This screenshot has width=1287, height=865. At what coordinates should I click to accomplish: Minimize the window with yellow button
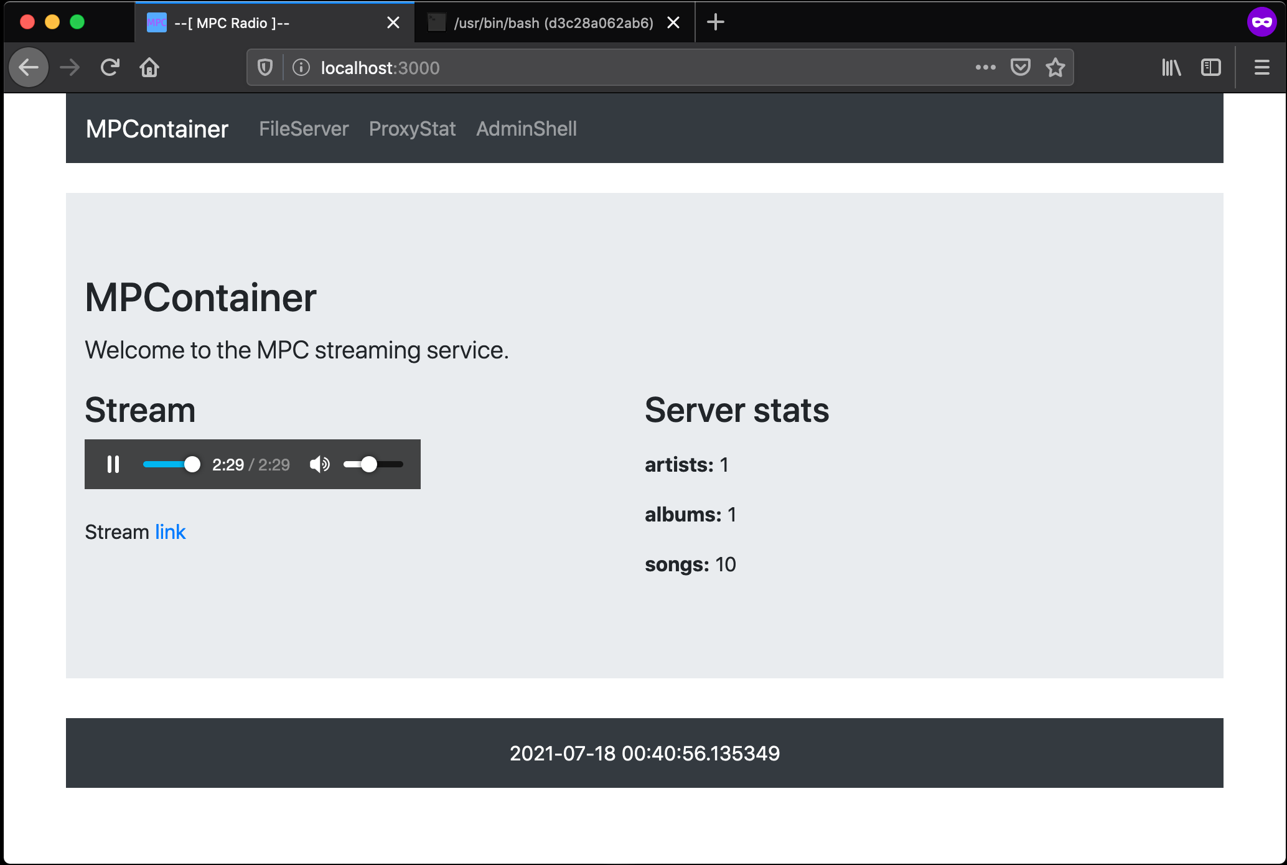[x=52, y=22]
